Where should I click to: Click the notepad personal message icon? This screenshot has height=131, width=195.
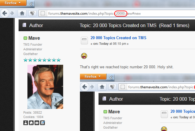click(x=42, y=122)
